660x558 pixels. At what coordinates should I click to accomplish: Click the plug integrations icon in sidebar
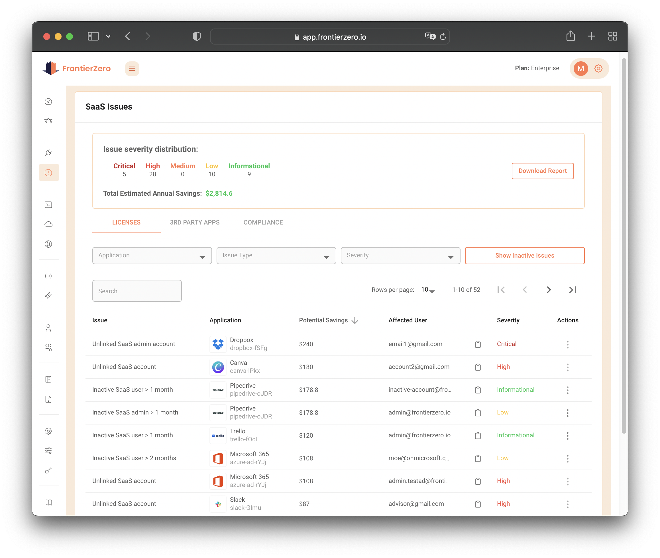(x=48, y=153)
